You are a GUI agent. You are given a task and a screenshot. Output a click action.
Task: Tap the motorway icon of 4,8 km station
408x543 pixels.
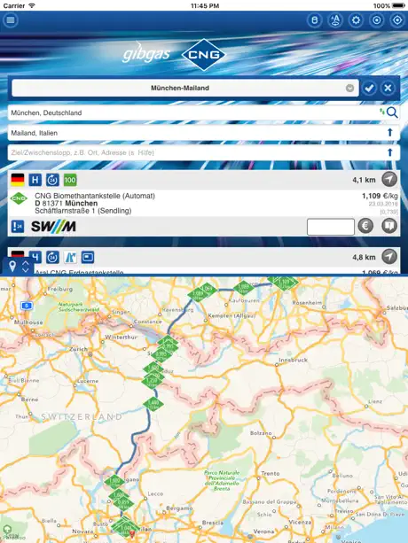tap(70, 257)
